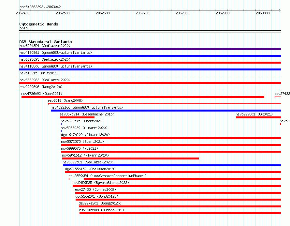Select the red nsv5901612 variant bar
This screenshot has height=226, width=290.
pyautogui.click(x=130, y=158)
